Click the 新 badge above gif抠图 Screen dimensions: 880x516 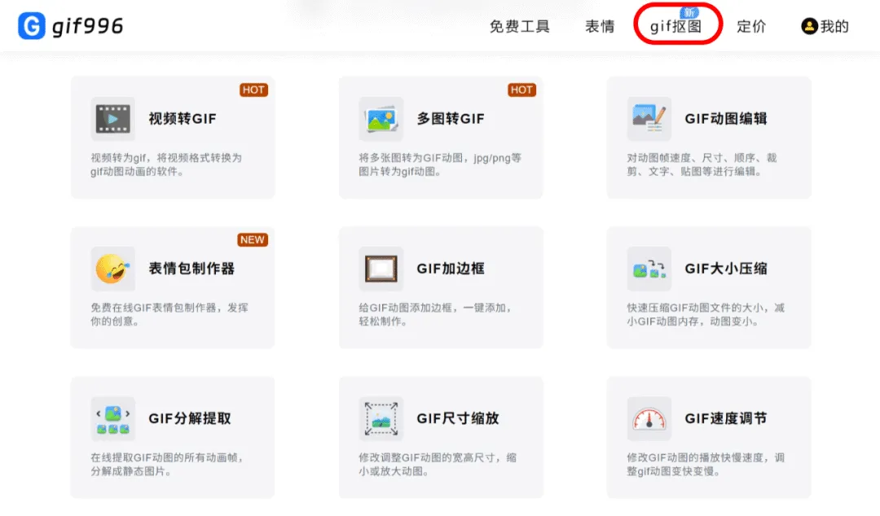pyautogui.click(x=690, y=12)
